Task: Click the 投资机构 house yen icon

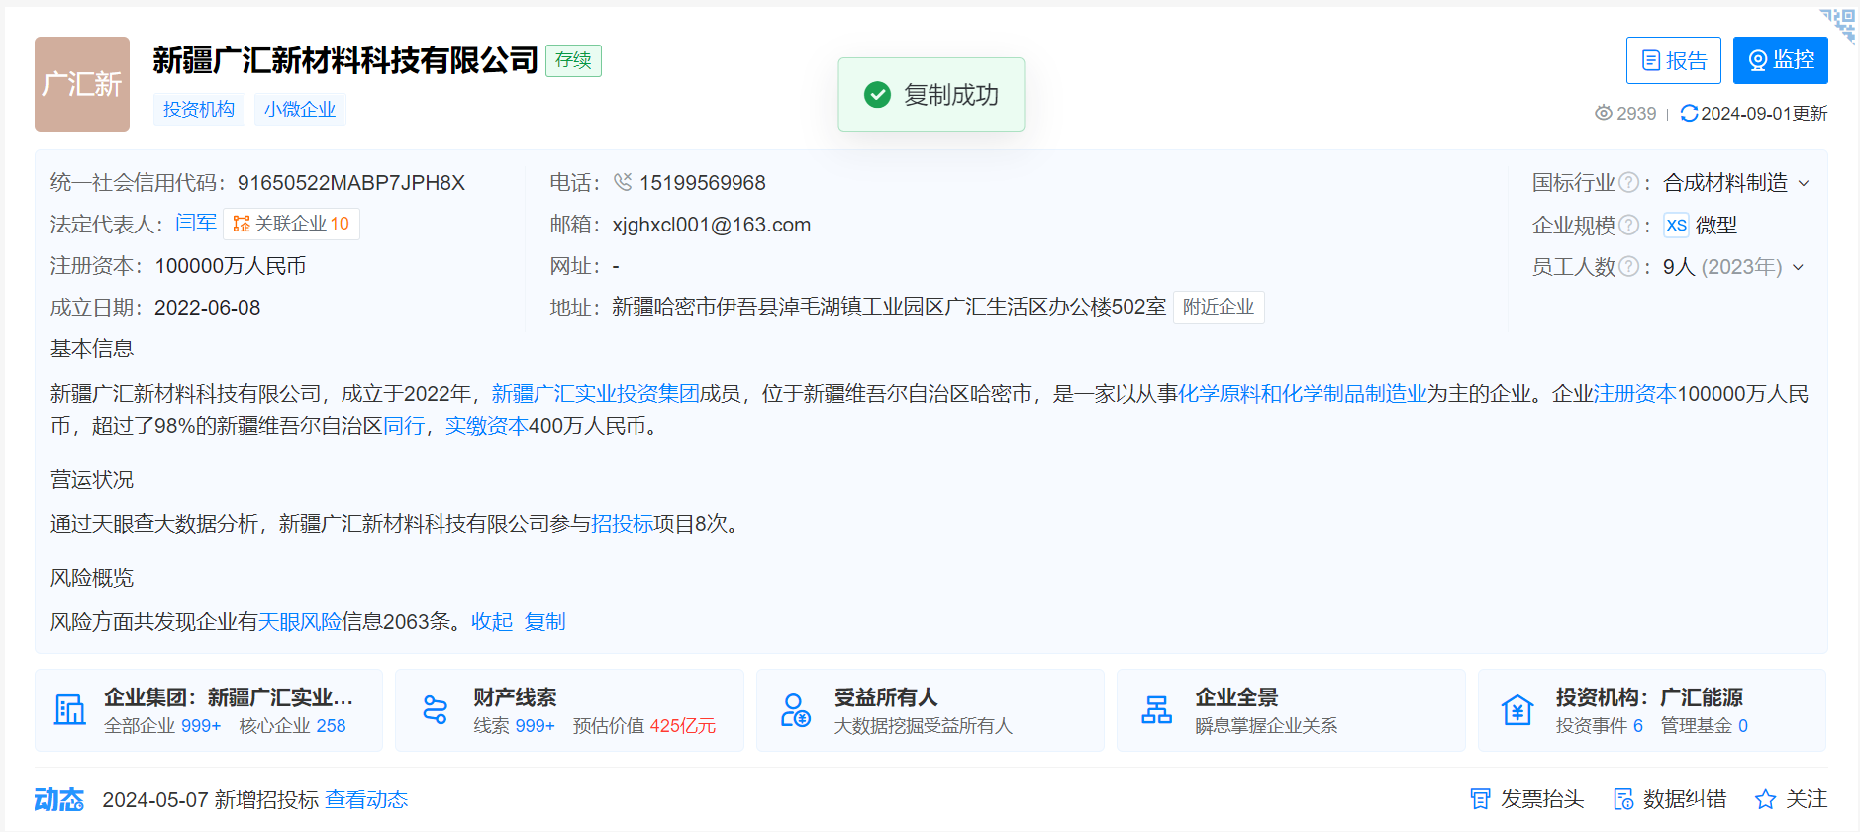Action: 1517,710
